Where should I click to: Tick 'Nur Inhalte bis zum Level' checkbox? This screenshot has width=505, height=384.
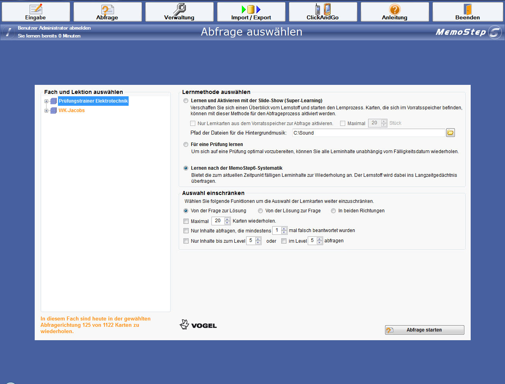(186, 241)
